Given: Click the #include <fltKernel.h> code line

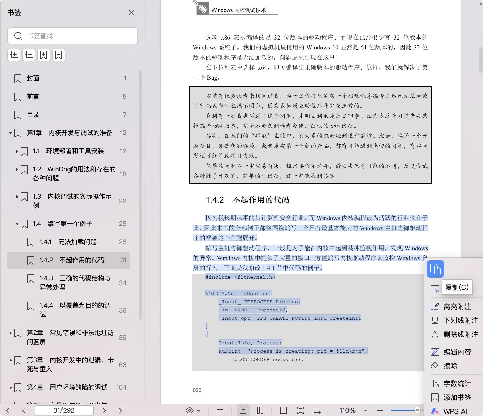Looking at the screenshot, I should 240,277.
